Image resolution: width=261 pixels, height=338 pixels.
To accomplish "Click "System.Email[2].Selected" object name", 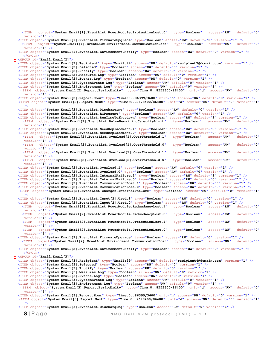I will coord(71,67).
